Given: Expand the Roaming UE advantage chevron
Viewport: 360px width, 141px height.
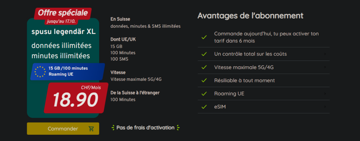Looking at the screenshot, I should click(x=325, y=93).
